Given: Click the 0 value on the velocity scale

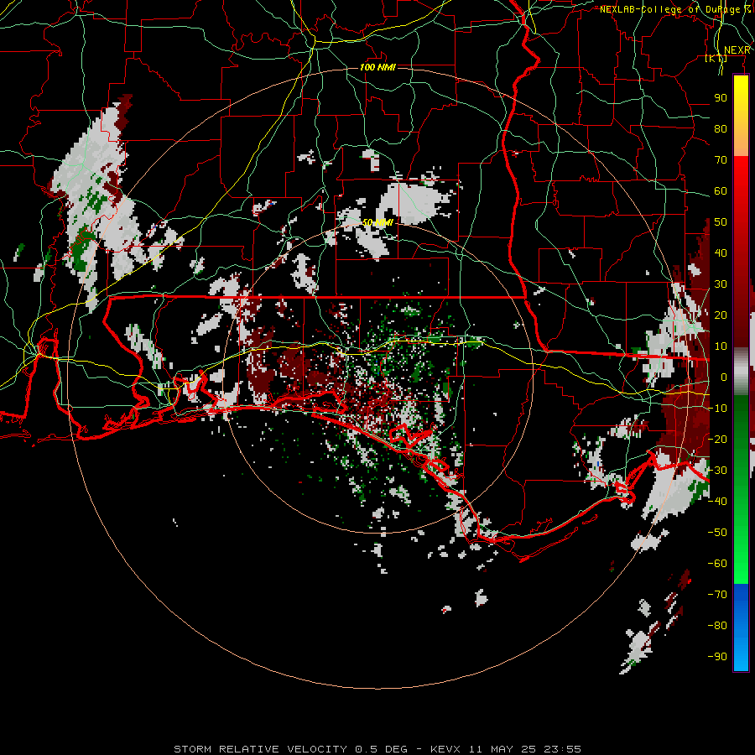Looking at the screenshot, I should click(x=724, y=377).
